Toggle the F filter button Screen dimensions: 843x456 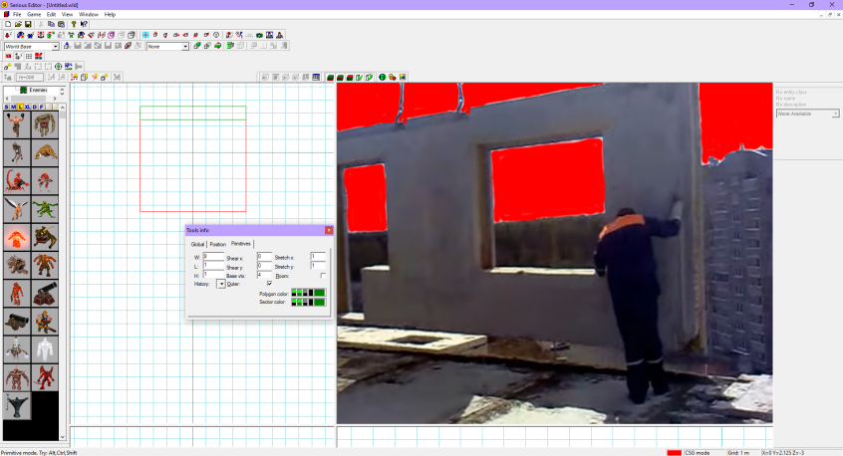pyautogui.click(x=42, y=107)
